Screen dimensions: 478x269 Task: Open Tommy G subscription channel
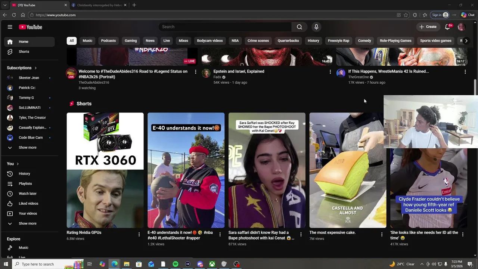pos(30,98)
